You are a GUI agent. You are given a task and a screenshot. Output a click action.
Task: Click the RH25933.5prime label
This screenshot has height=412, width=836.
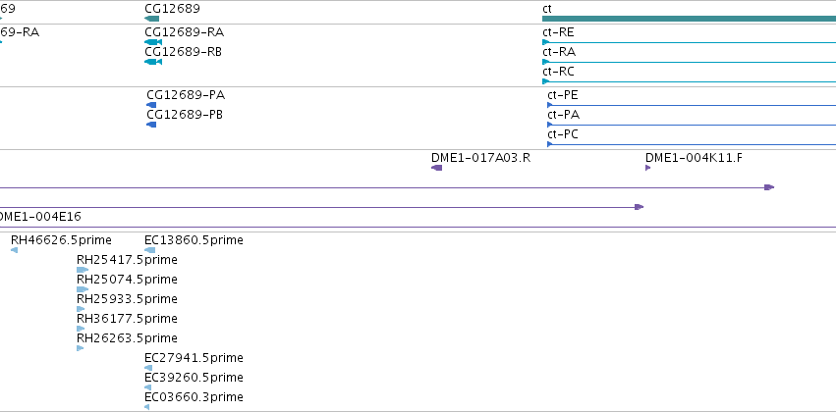[x=127, y=299]
